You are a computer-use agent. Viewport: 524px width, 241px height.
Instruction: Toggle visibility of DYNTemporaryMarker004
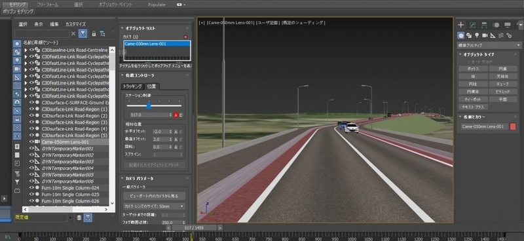tap(31, 168)
